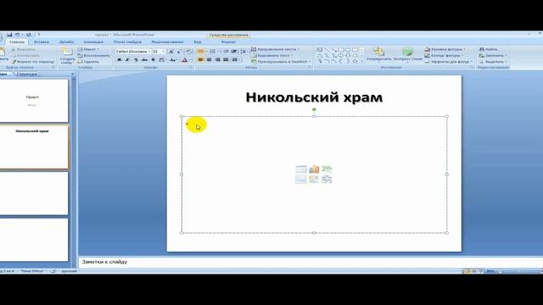The height and width of the screenshot is (305, 543).
Task: Click Replace (Заменить) button
Action: click(x=493, y=55)
